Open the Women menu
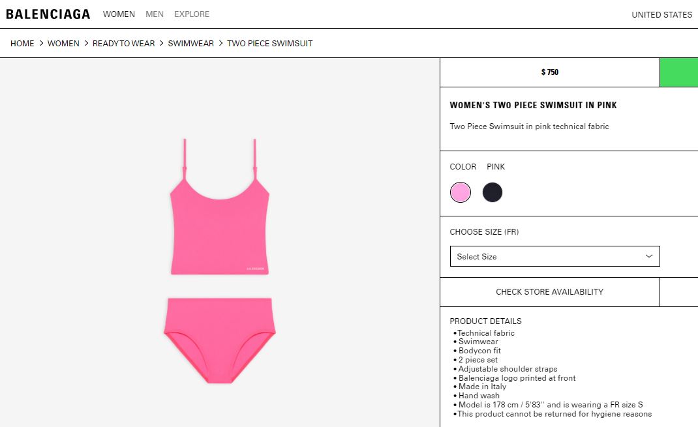The height and width of the screenshot is (427, 698). [119, 14]
